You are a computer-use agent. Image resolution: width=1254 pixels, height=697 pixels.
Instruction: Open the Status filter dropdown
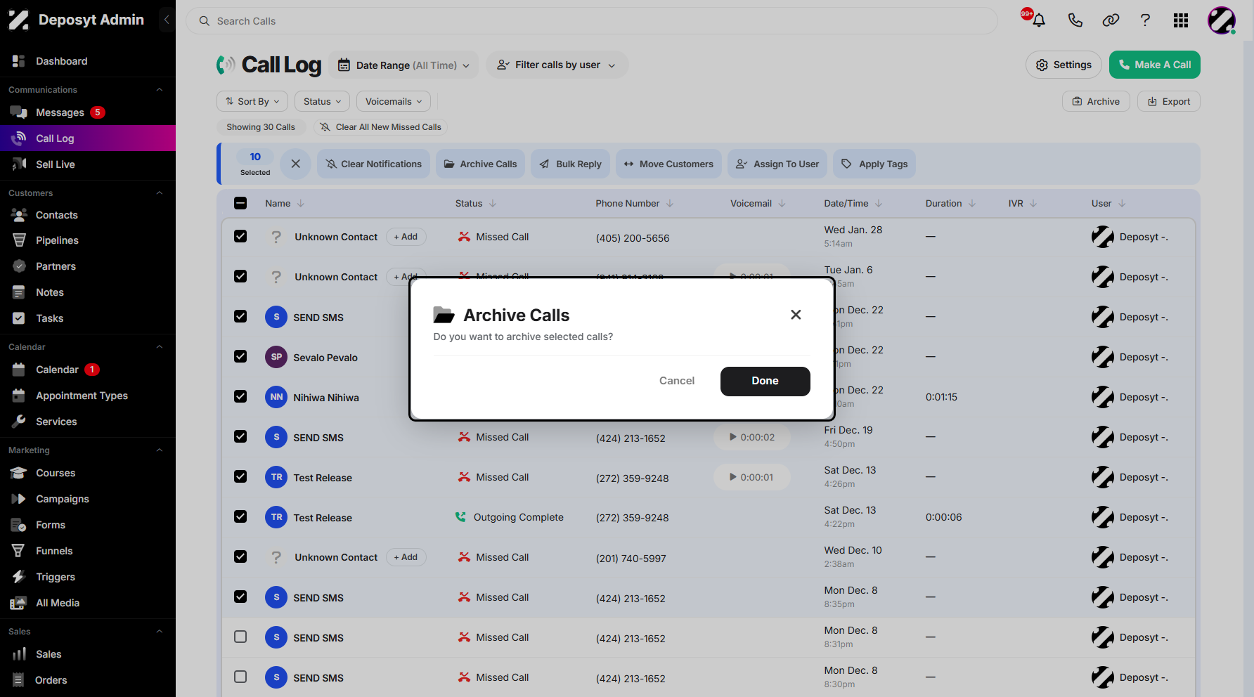point(322,101)
